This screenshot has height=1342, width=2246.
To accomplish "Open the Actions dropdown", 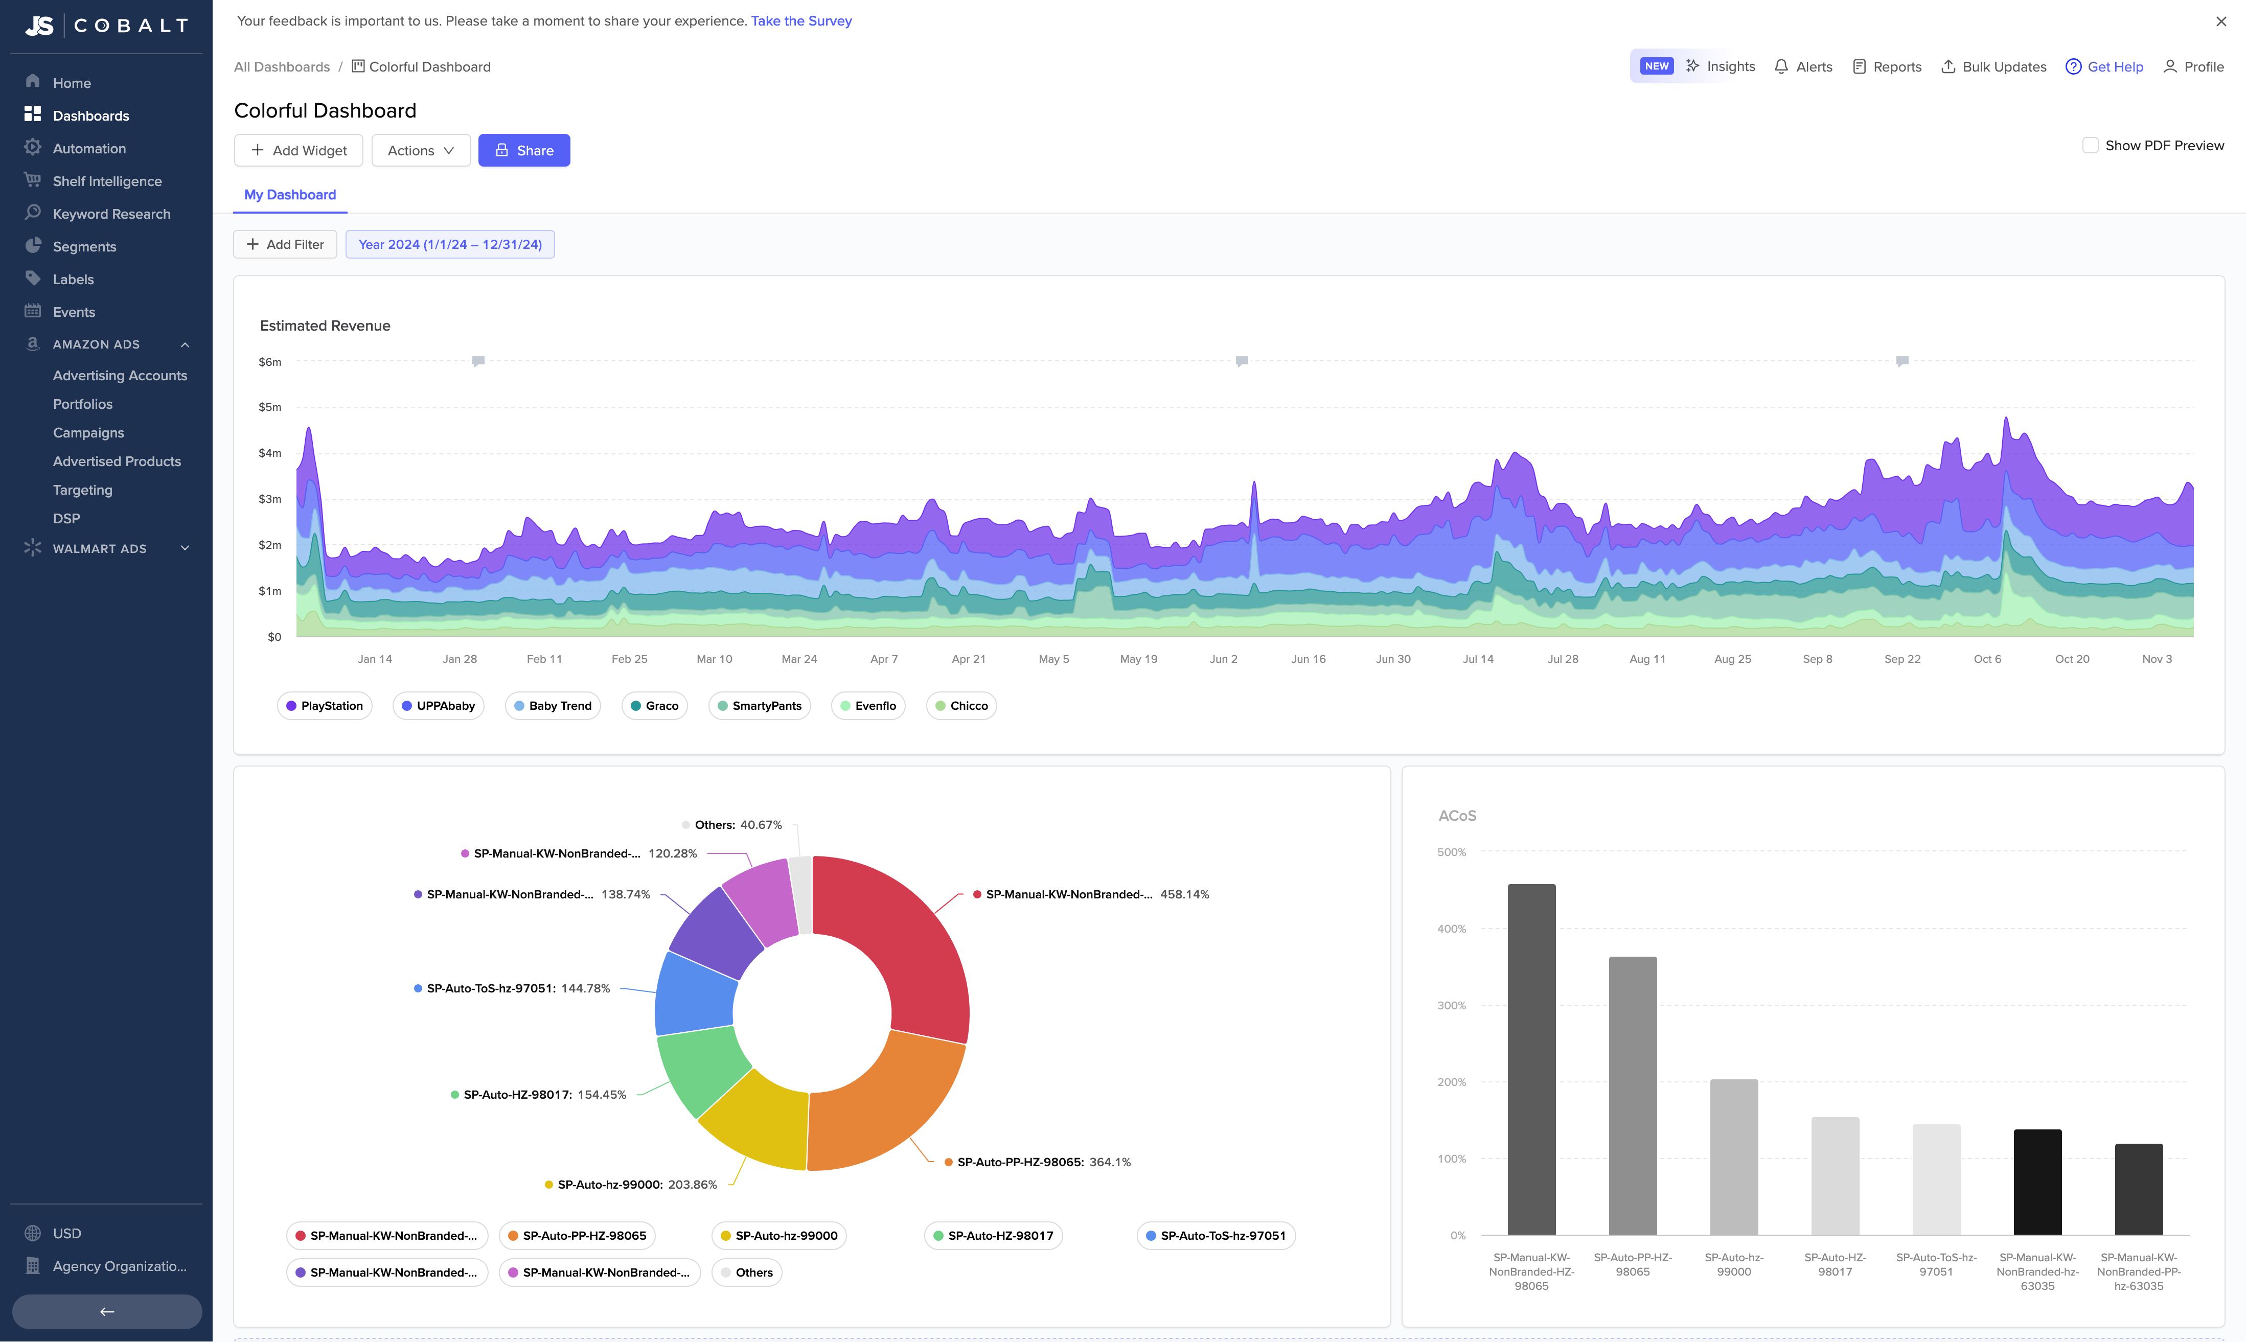I will pos(421,150).
